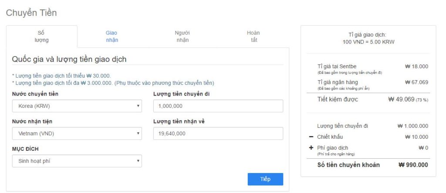Open the MỤC ĐÍCH purpose dropdown
This screenshot has width=446, height=193.
(77, 161)
